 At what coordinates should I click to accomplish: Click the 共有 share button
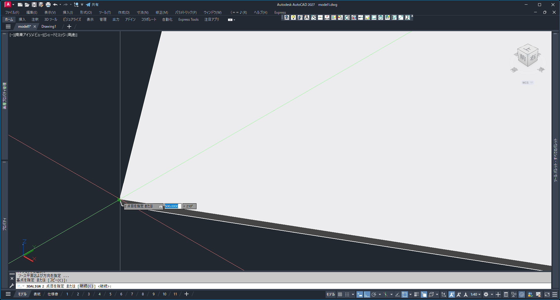[92, 5]
